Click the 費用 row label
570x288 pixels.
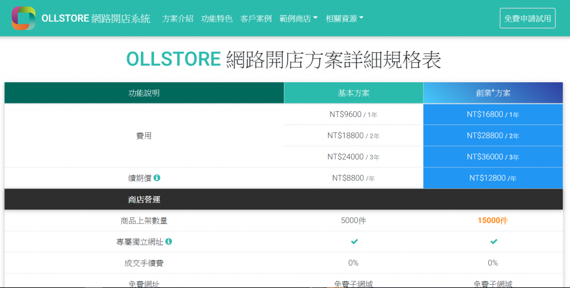click(144, 136)
